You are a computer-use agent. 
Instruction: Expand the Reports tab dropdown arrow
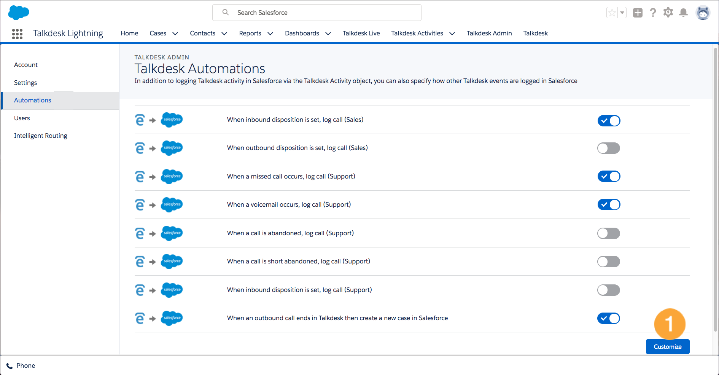point(270,34)
